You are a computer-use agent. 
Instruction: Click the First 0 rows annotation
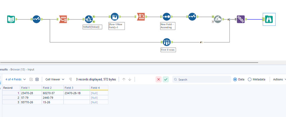168,50
